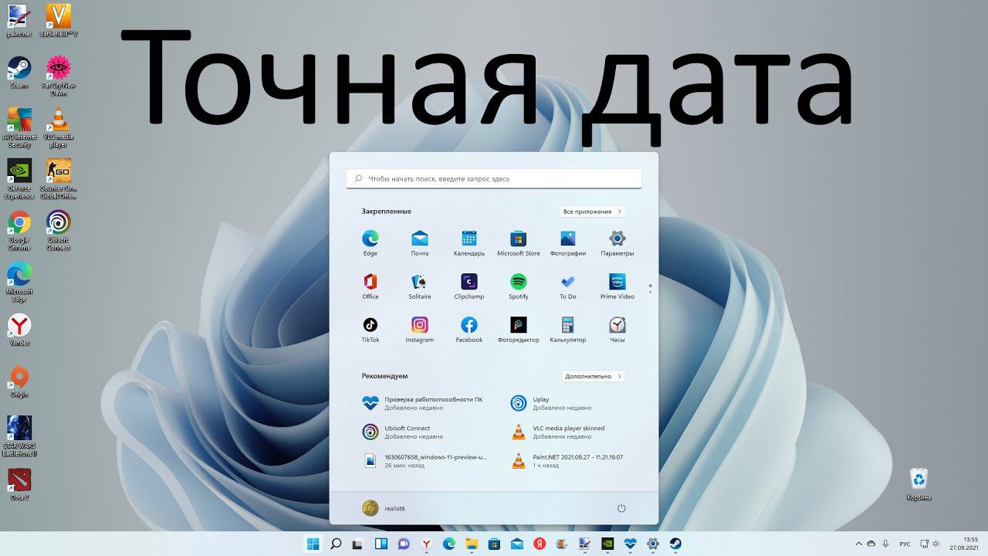
Task: Open Калькулятор from pinned apps
Action: pos(568,329)
